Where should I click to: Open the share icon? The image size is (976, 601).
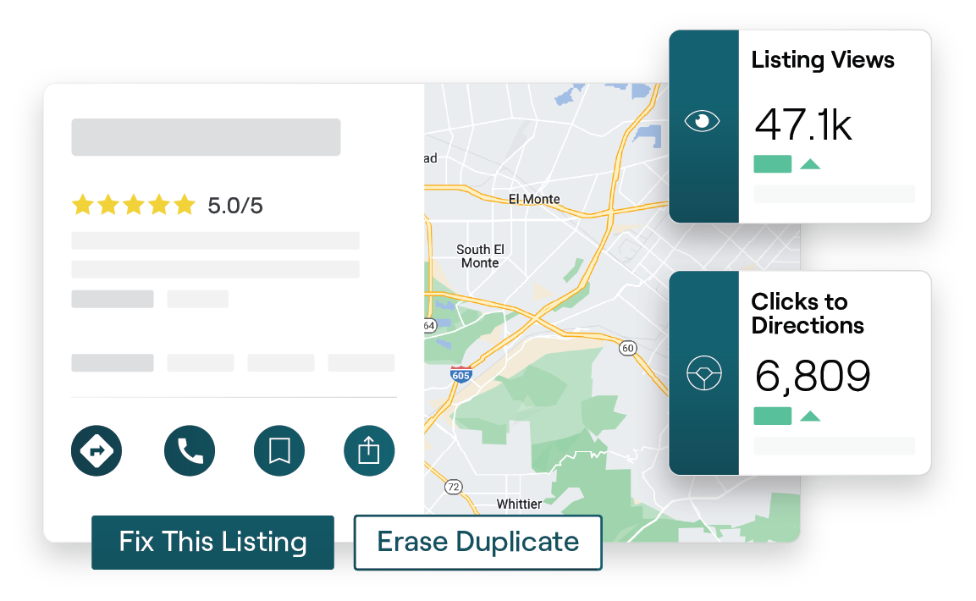(x=368, y=450)
